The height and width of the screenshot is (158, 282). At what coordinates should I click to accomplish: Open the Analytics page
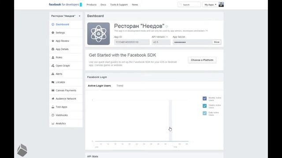pyautogui.click(x=61, y=123)
